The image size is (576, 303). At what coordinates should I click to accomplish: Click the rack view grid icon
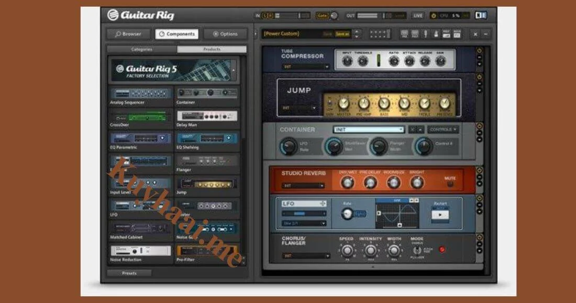point(380,34)
